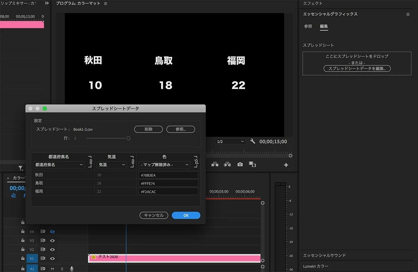The image size is (418, 272).
Task: Click the 参照... browse button in dialog
Action: click(x=181, y=129)
